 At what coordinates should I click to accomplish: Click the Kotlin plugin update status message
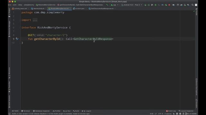click(x=51, y=114)
